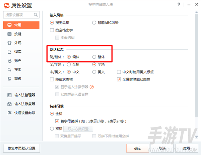Open the 词库 settings page
The height and width of the screenshot is (155, 201).
pos(21,52)
